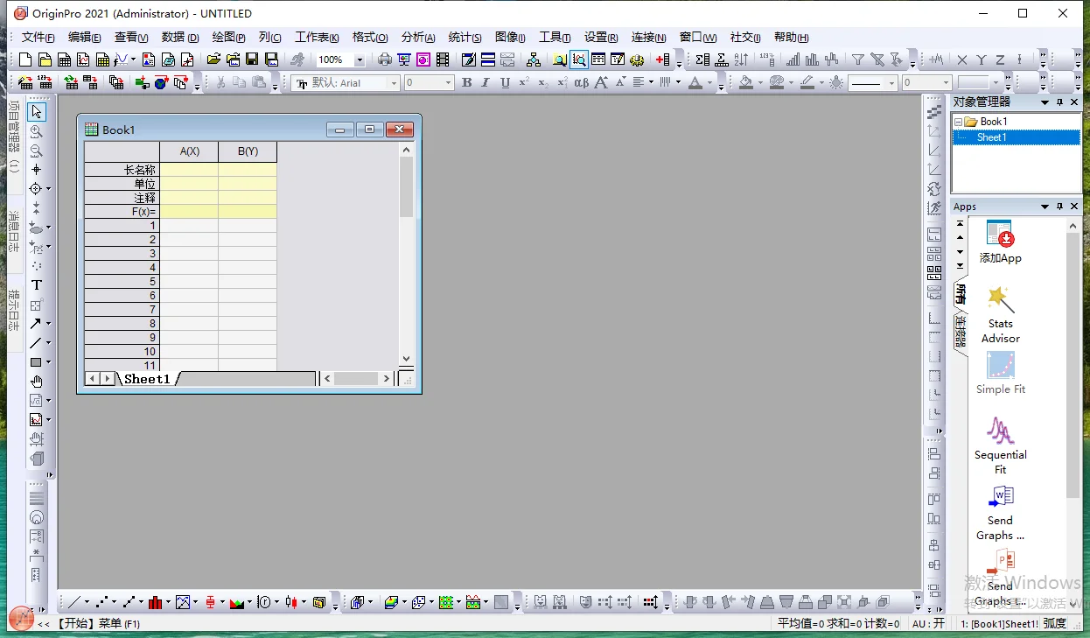
Task: Click the Print icon in toolbar
Action: coord(384,60)
